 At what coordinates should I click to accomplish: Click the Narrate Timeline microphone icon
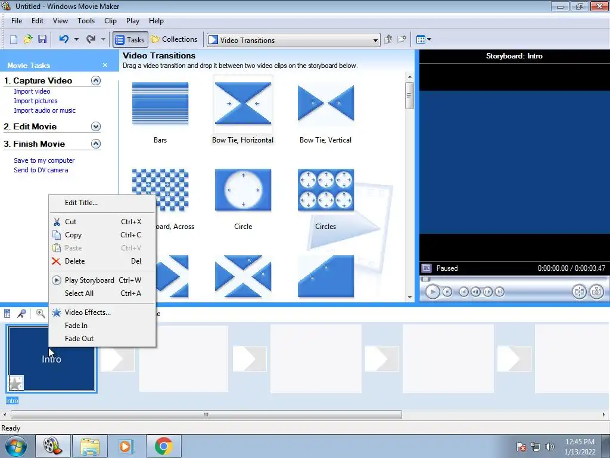(22, 314)
